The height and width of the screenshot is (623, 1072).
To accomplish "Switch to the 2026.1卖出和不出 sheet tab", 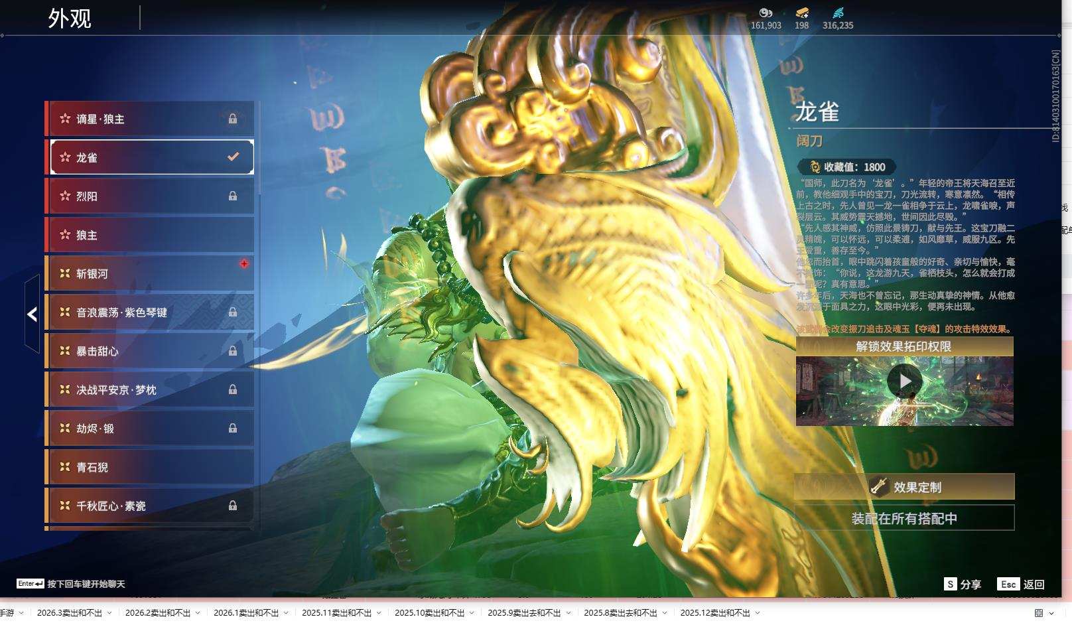I will 246,613.
